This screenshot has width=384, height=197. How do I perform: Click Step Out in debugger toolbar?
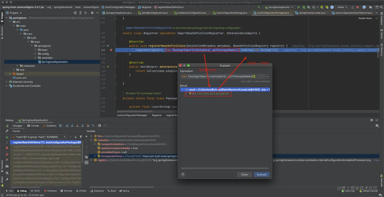coord(83,126)
